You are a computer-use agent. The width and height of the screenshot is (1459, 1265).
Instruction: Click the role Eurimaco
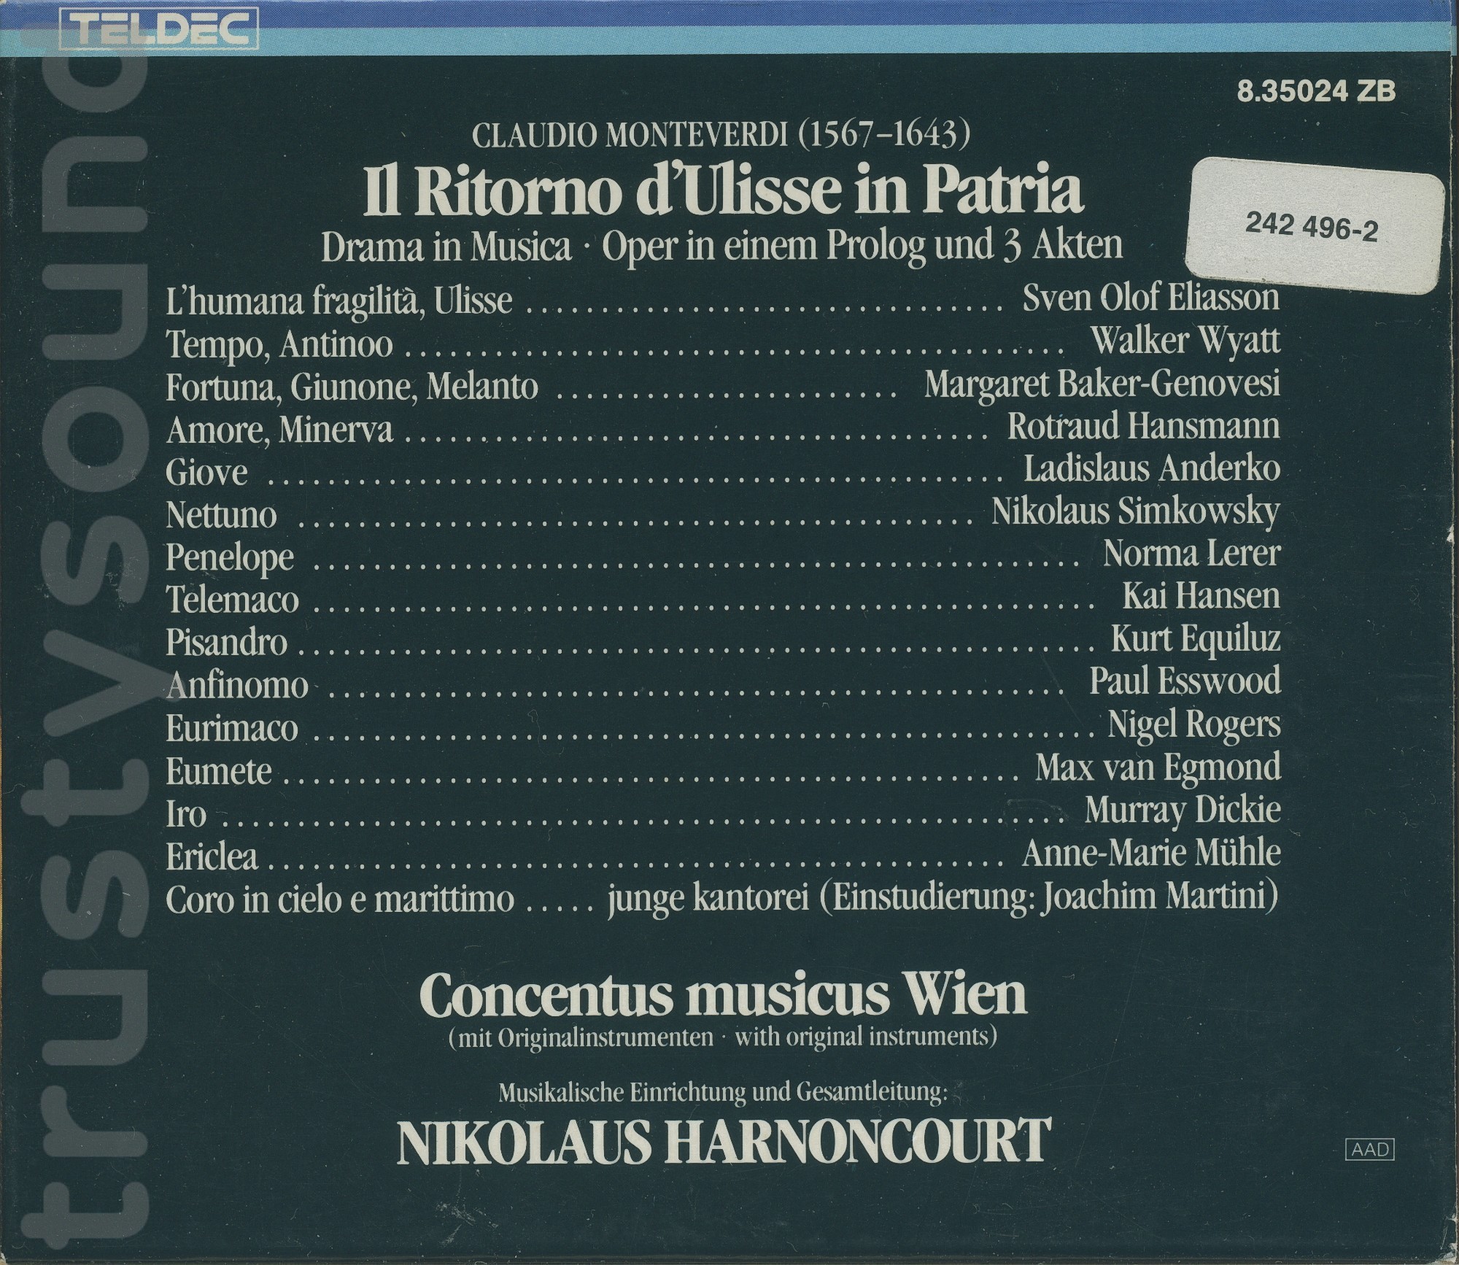click(x=232, y=728)
